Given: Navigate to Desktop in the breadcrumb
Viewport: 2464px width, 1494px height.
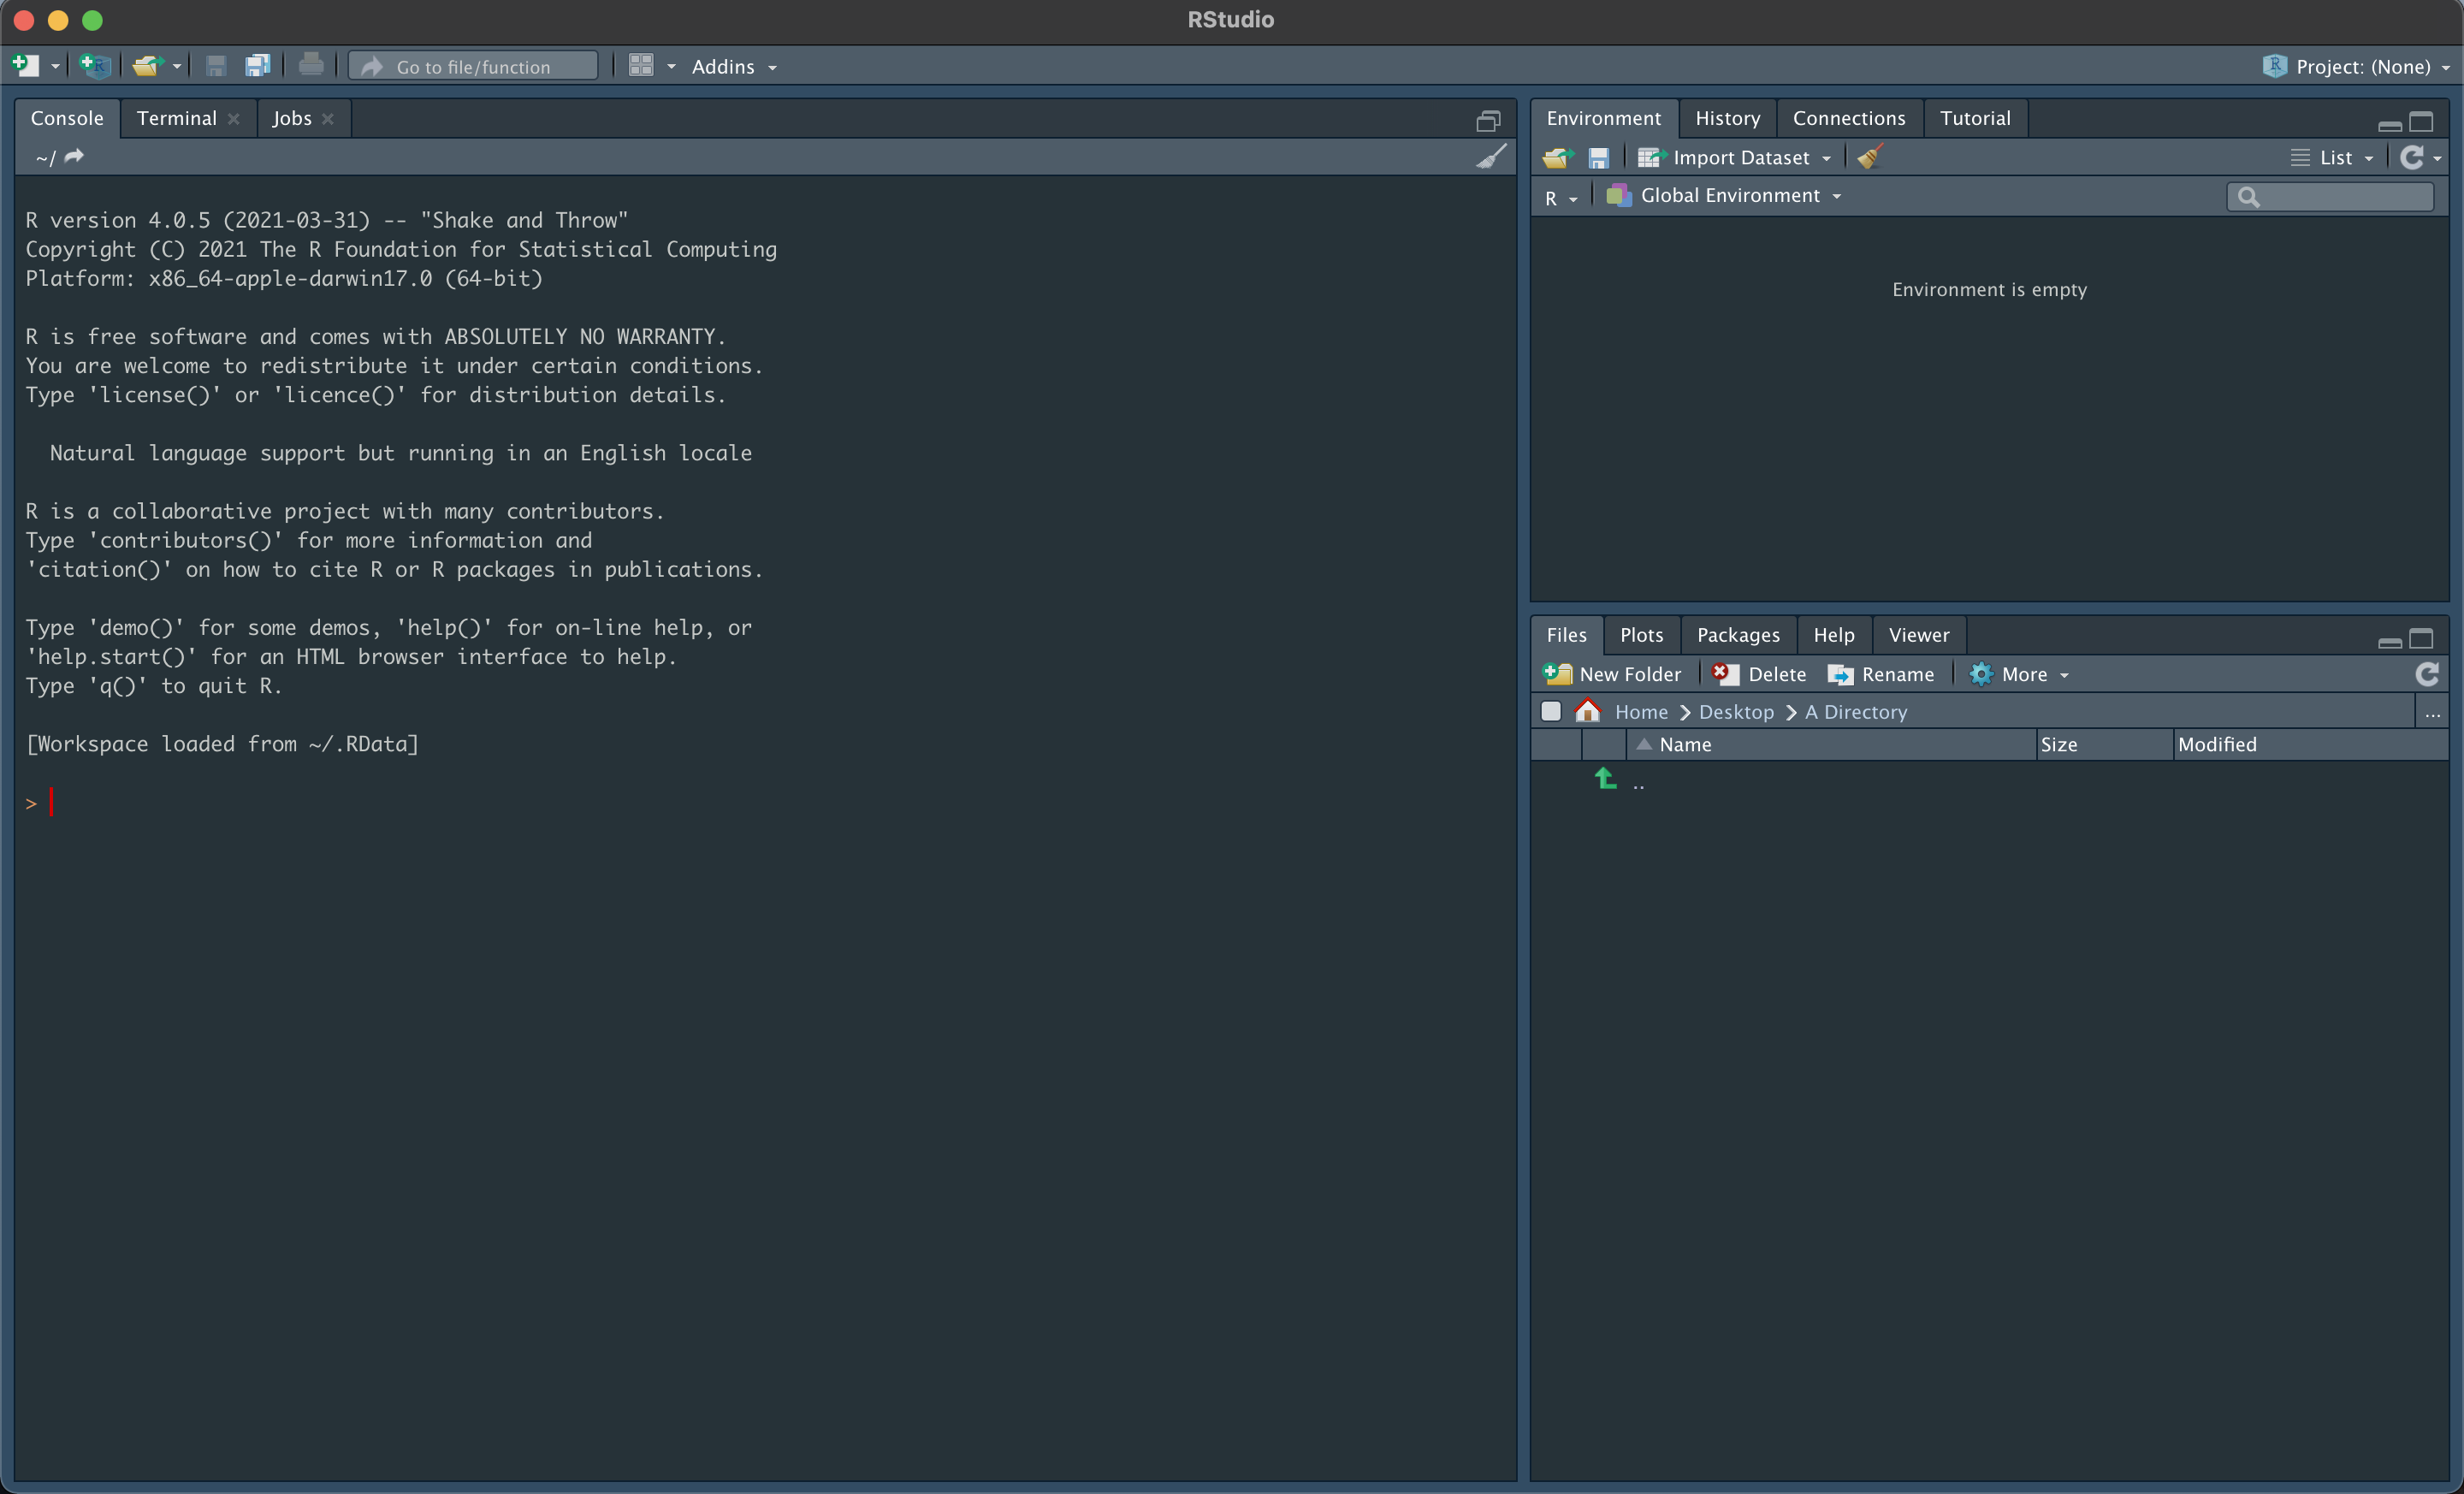Looking at the screenshot, I should point(1736,712).
